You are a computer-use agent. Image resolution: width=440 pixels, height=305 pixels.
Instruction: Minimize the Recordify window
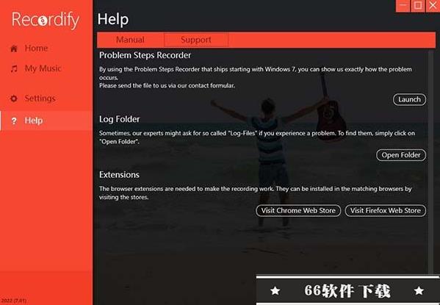[x=403, y=6]
